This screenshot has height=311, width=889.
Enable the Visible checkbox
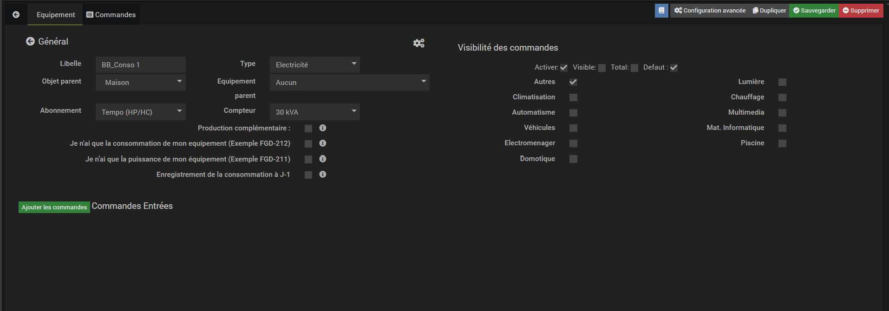(602, 68)
